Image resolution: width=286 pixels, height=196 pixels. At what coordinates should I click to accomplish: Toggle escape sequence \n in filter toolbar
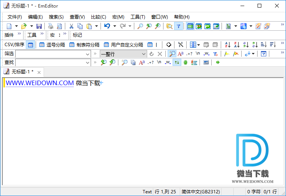tap(198, 53)
